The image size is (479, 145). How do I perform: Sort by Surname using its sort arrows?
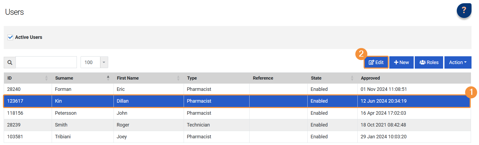(108, 78)
